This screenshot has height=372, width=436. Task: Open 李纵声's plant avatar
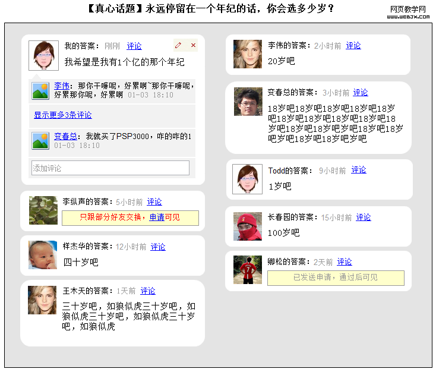tap(43, 210)
